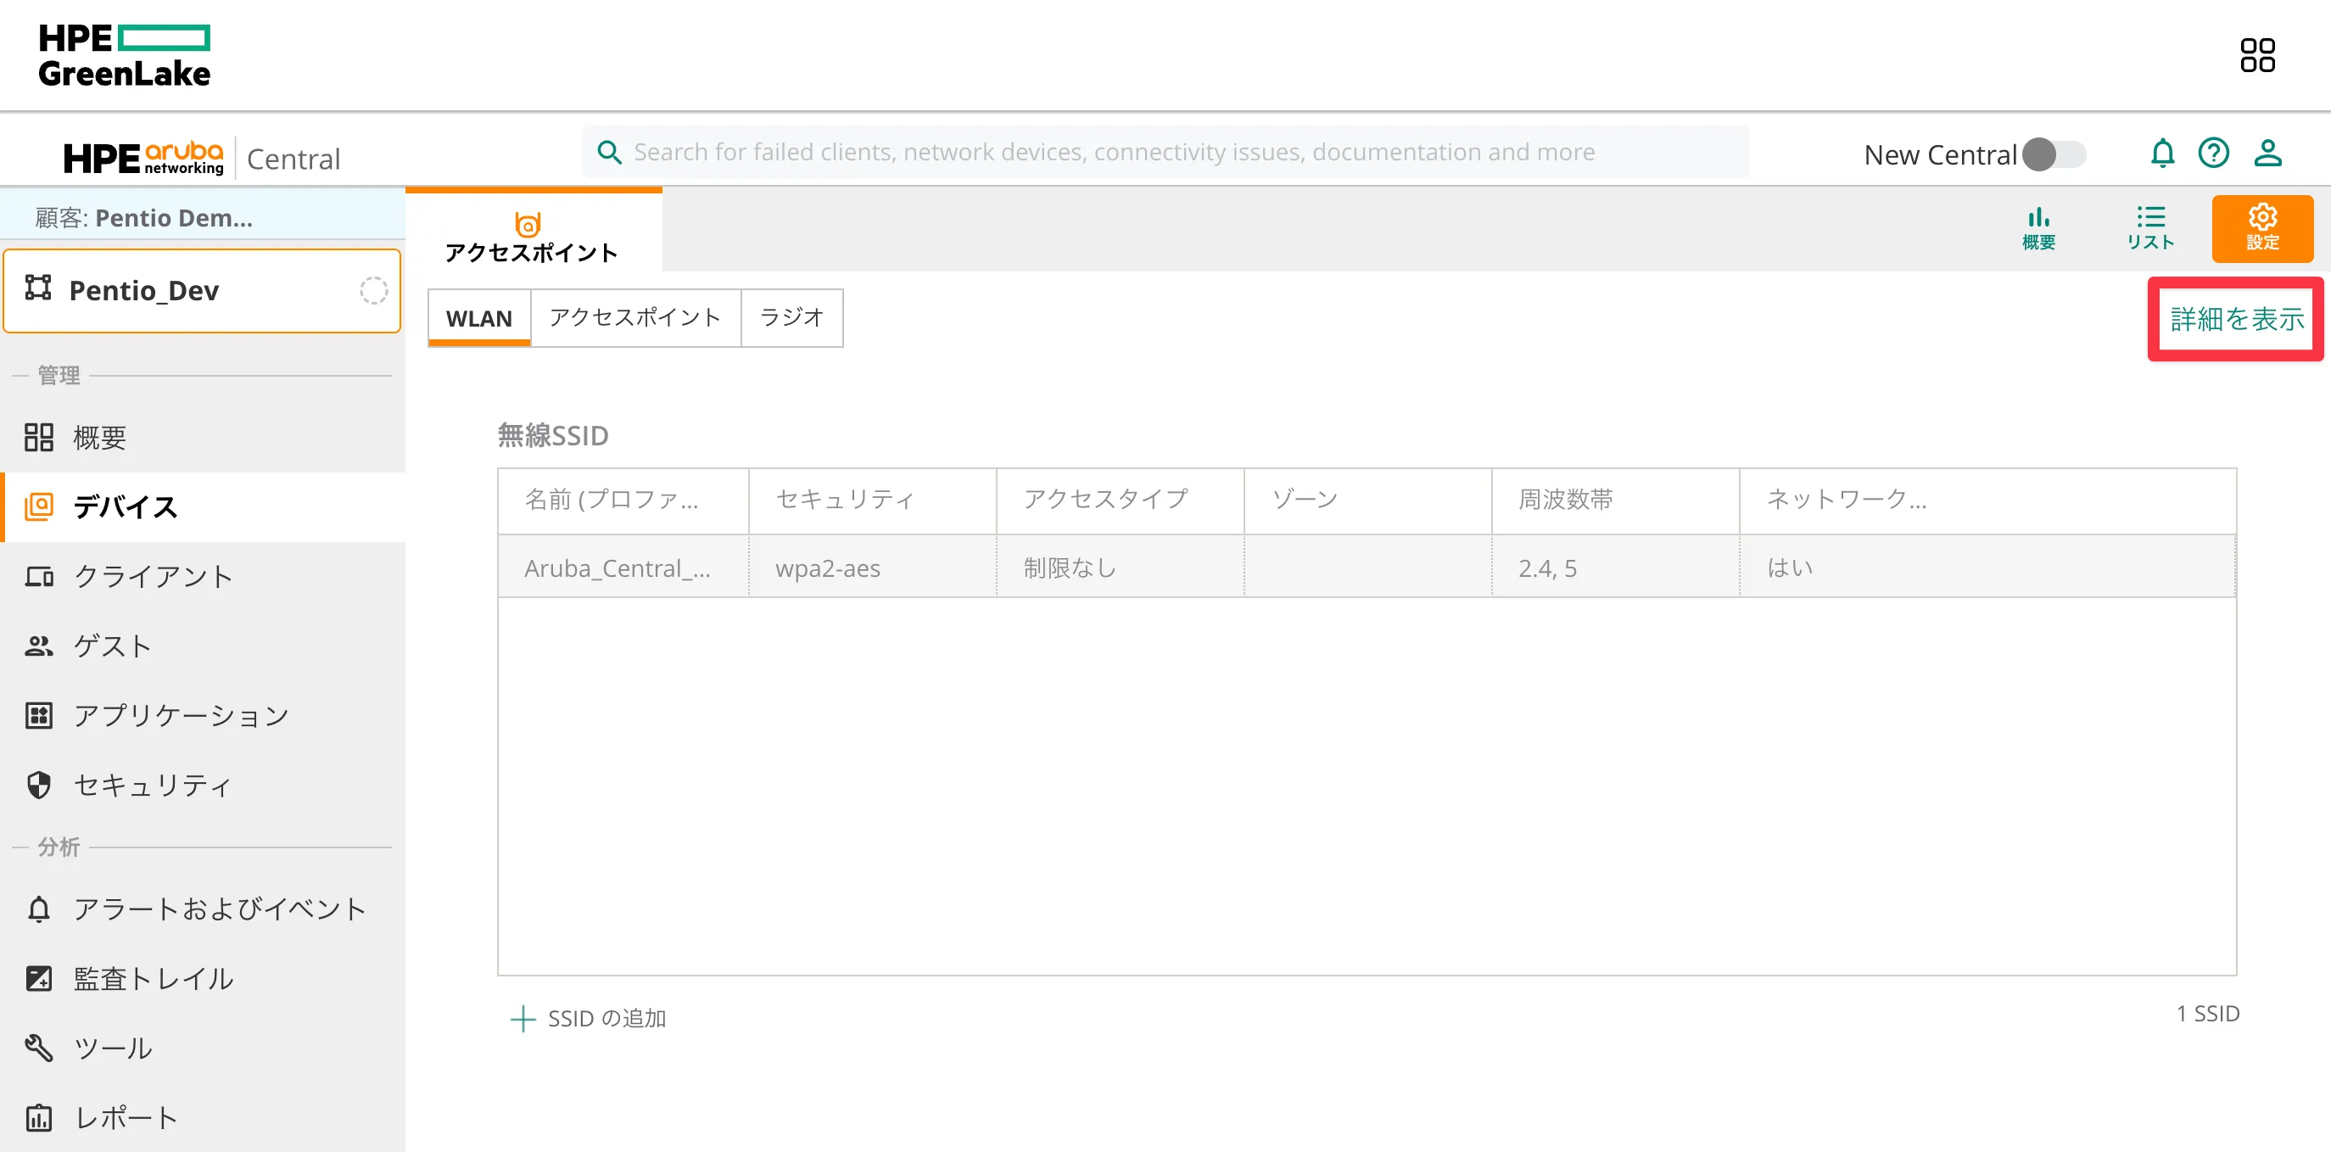Click the 名前 column header to sort
Viewport: 2331px width, 1152px height.
point(612,500)
